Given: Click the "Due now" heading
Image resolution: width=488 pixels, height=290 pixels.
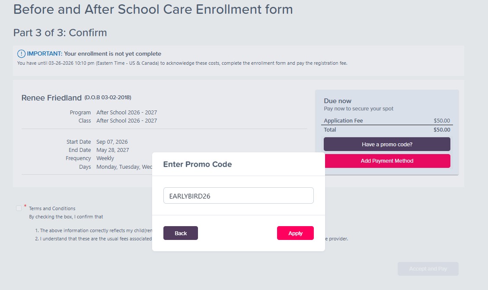Looking at the screenshot, I should point(338,101).
